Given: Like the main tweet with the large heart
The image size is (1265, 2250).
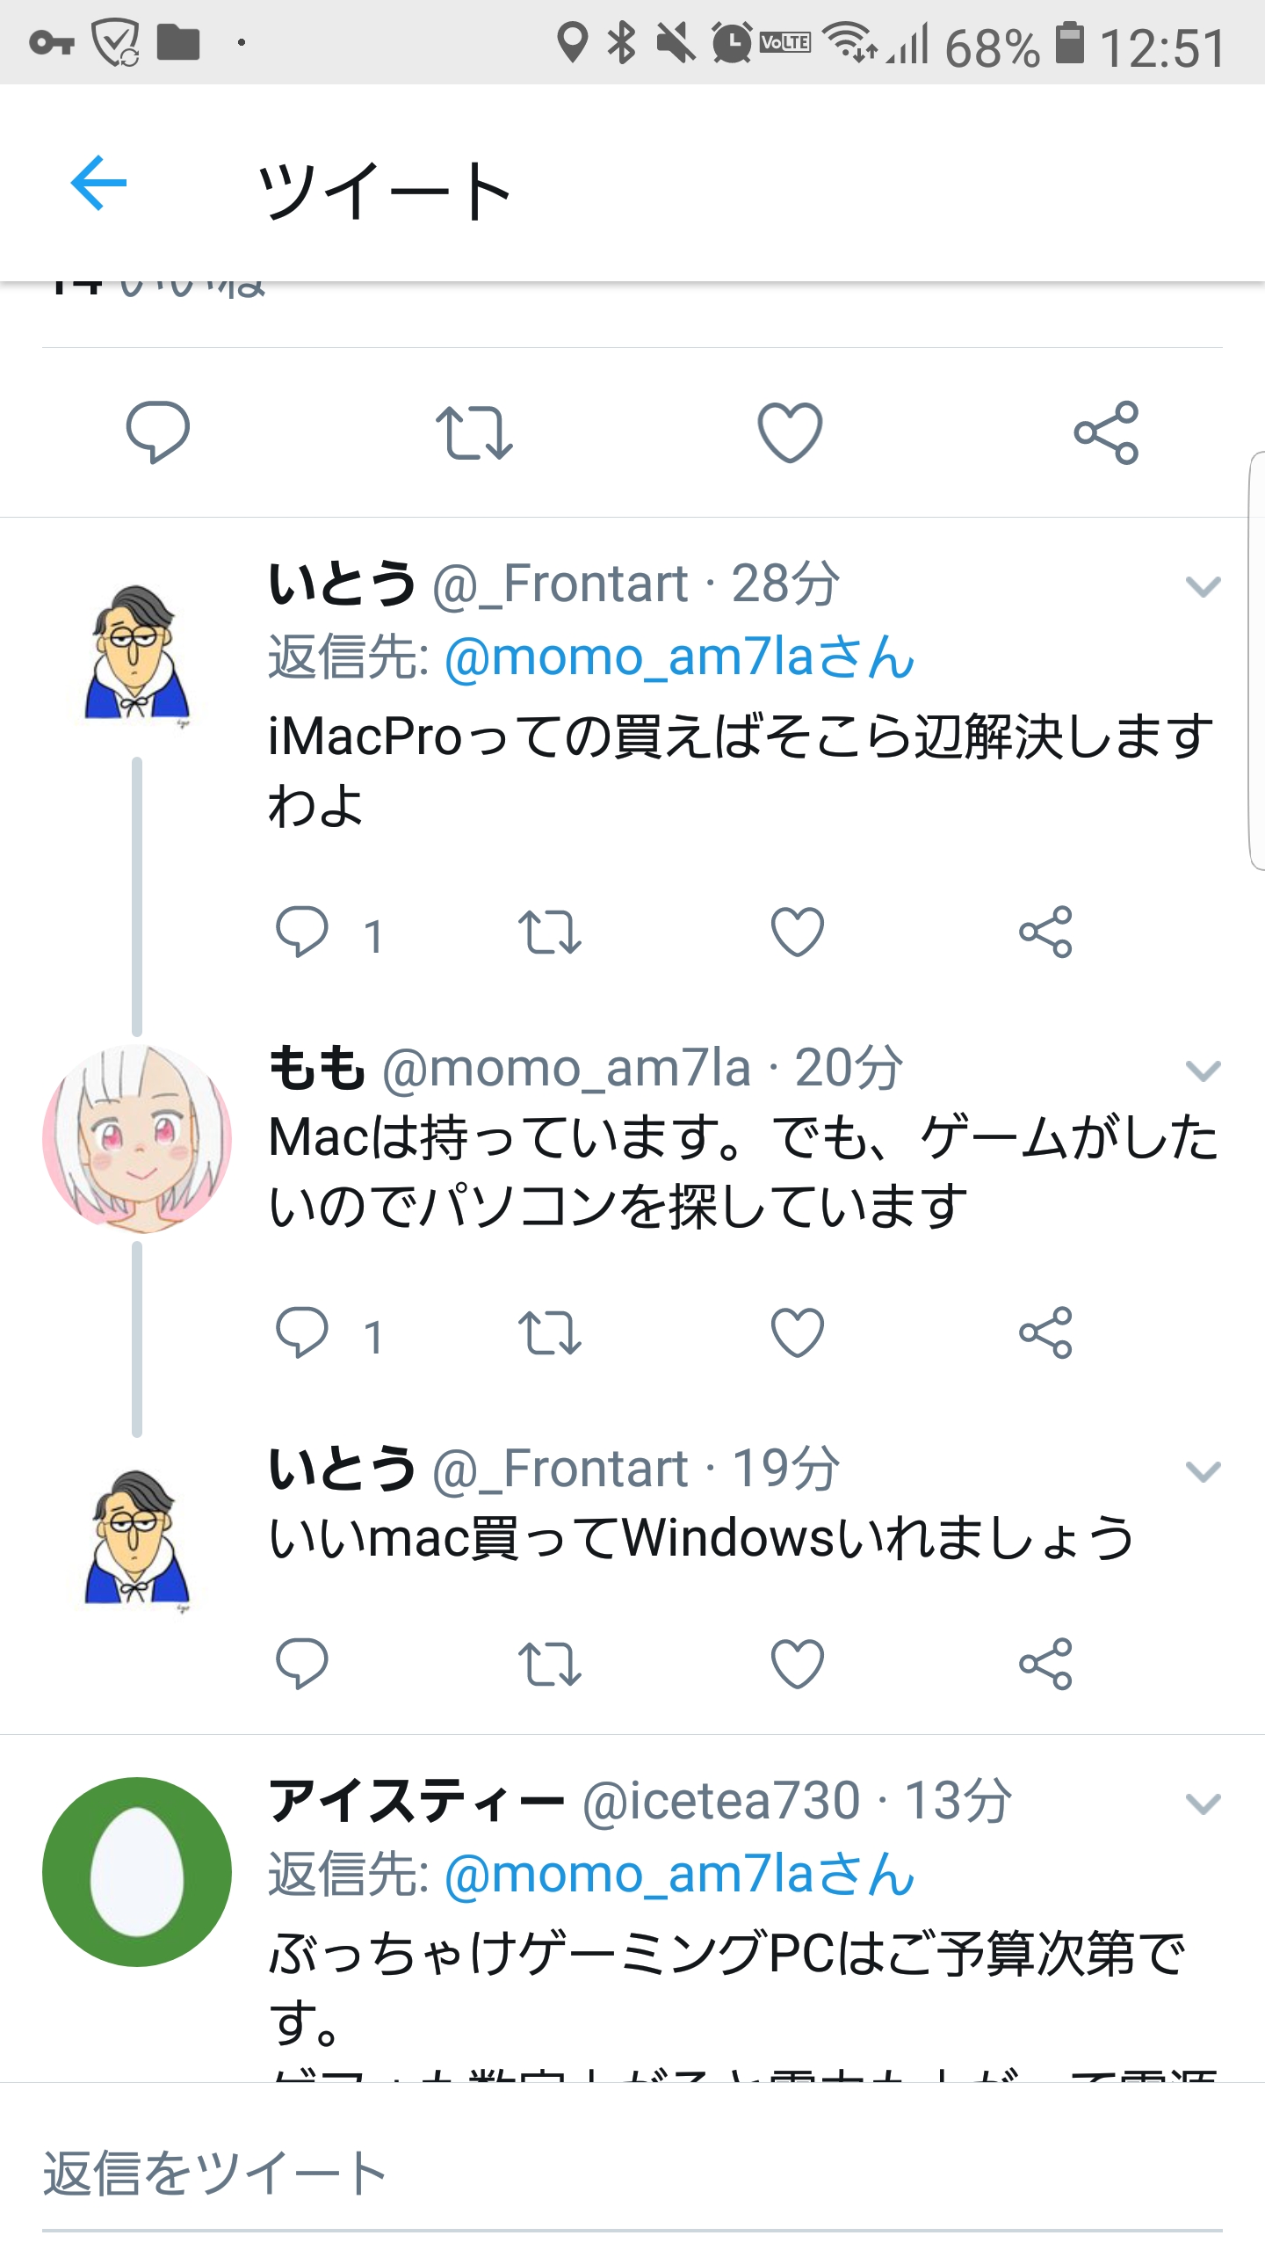Looking at the screenshot, I should click(x=790, y=432).
